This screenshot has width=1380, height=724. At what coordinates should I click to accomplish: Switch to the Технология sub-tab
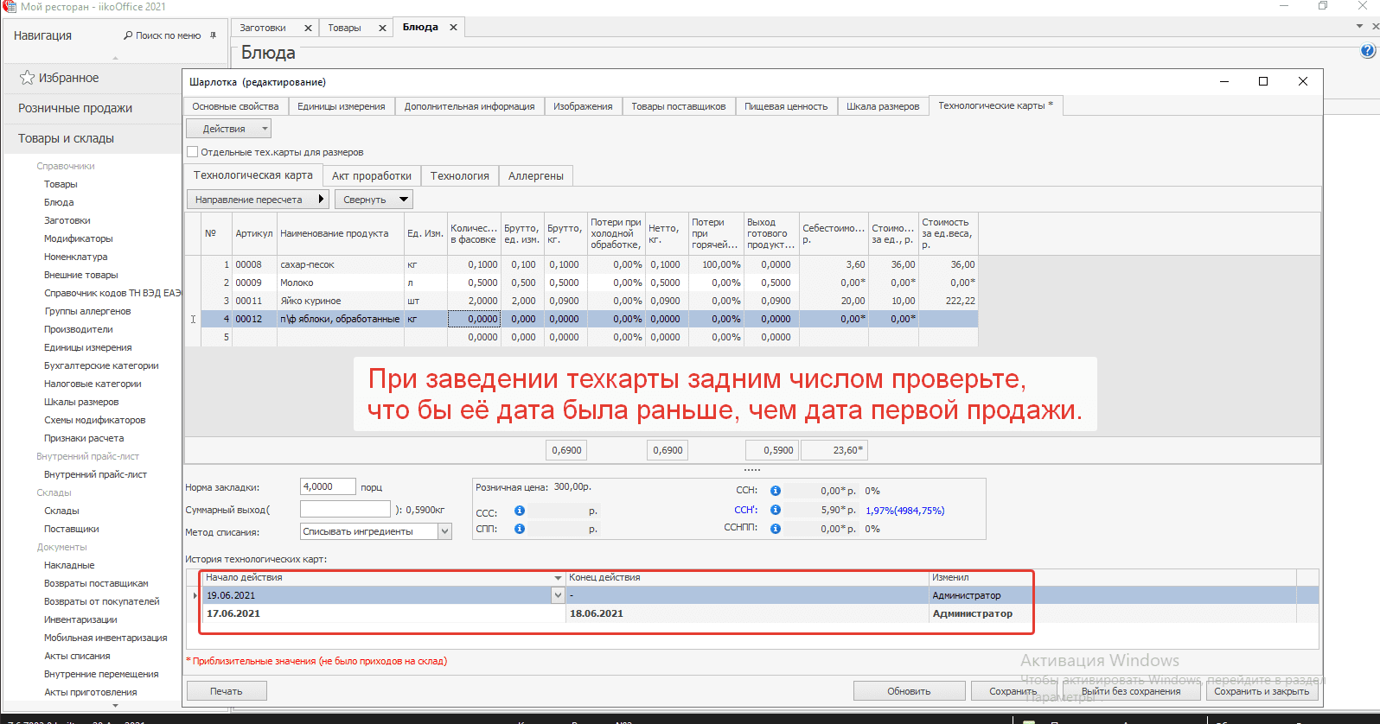coord(460,175)
